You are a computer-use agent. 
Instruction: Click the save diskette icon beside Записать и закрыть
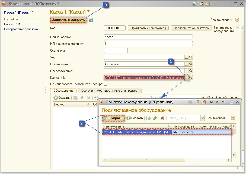91,20
